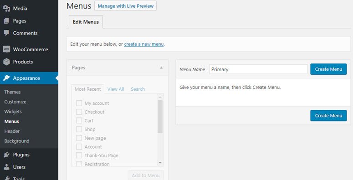The image size is (353, 180).
Task: Collapse the Pages panel arrow
Action: pos(161,68)
